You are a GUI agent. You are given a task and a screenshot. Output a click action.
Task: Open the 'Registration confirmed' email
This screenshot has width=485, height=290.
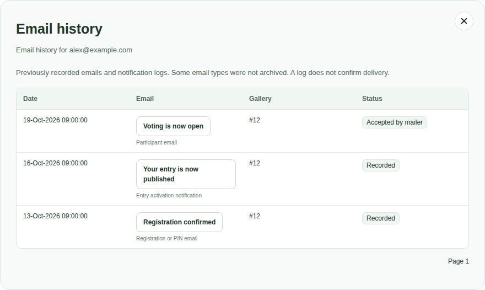point(179,222)
